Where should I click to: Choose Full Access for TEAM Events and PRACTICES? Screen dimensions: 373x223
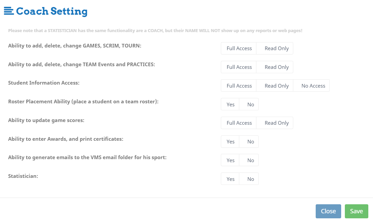239,67
